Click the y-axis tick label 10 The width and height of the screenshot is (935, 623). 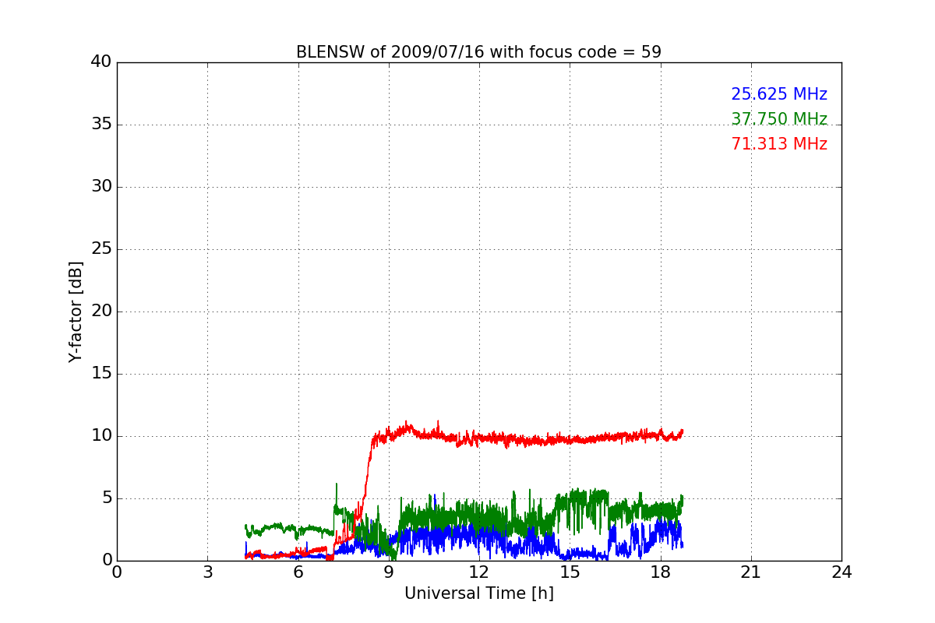point(101,436)
